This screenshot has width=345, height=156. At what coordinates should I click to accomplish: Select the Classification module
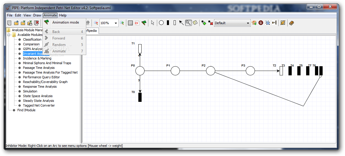[32, 39]
